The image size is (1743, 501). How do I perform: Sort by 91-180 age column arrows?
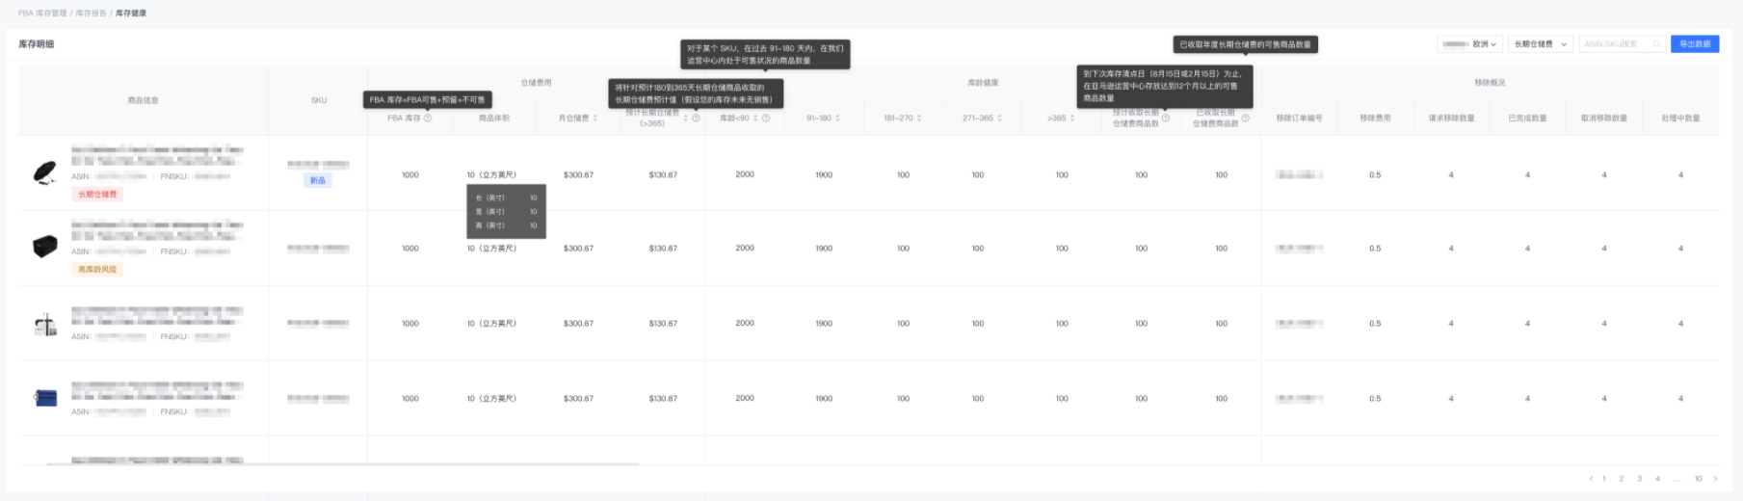[x=838, y=119]
